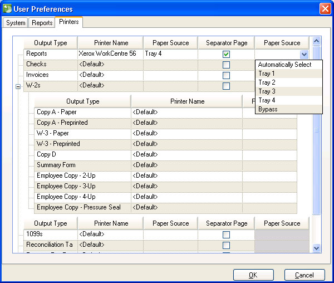Enable separator page for 1099s

[x=226, y=235]
